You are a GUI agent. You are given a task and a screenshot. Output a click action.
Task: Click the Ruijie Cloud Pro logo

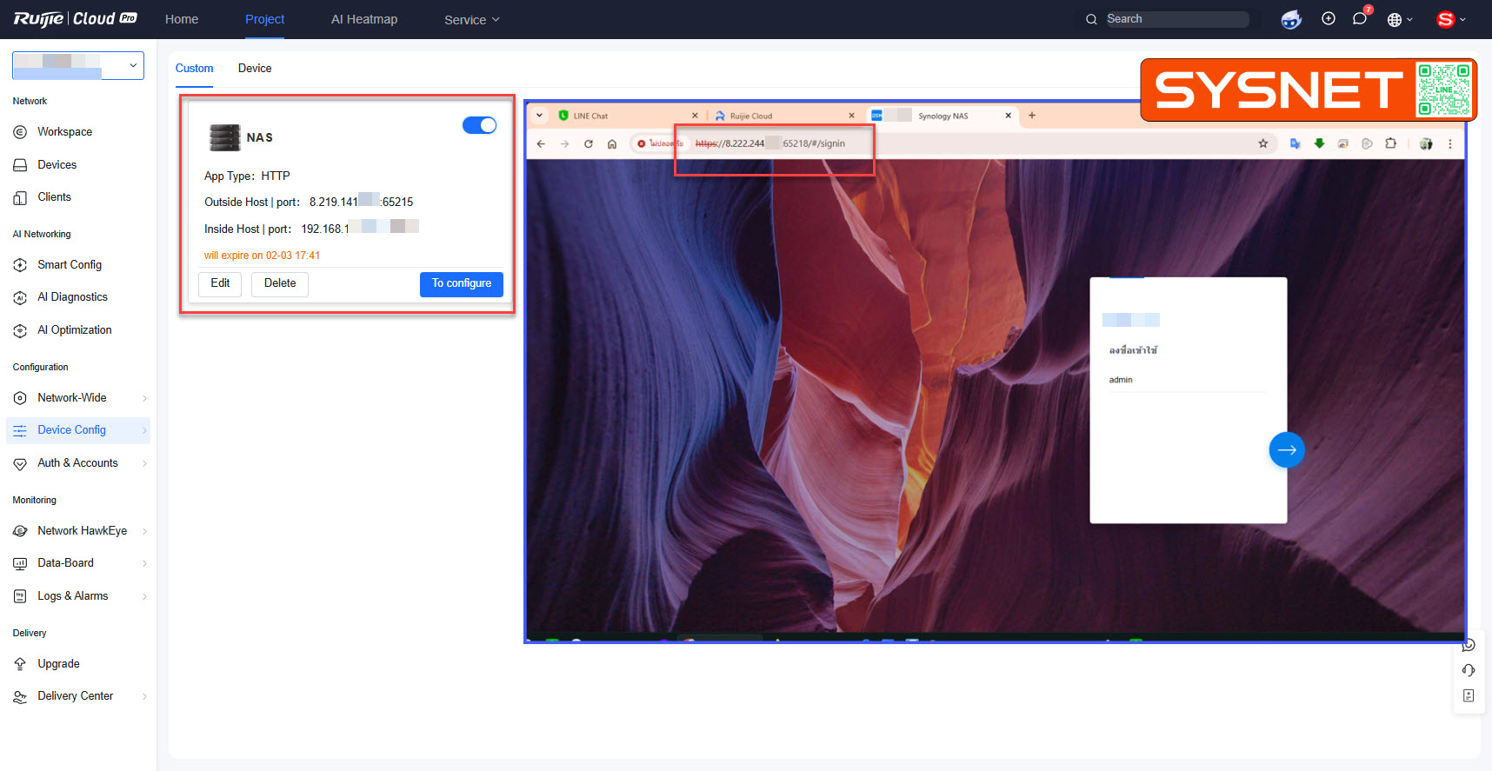(76, 19)
